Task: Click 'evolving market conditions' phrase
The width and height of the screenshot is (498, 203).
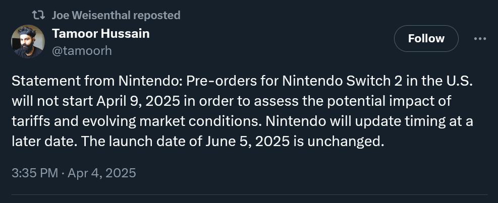Action: pos(173,121)
